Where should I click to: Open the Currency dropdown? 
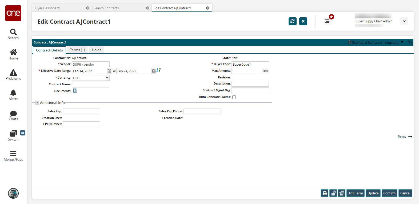pos(107,78)
